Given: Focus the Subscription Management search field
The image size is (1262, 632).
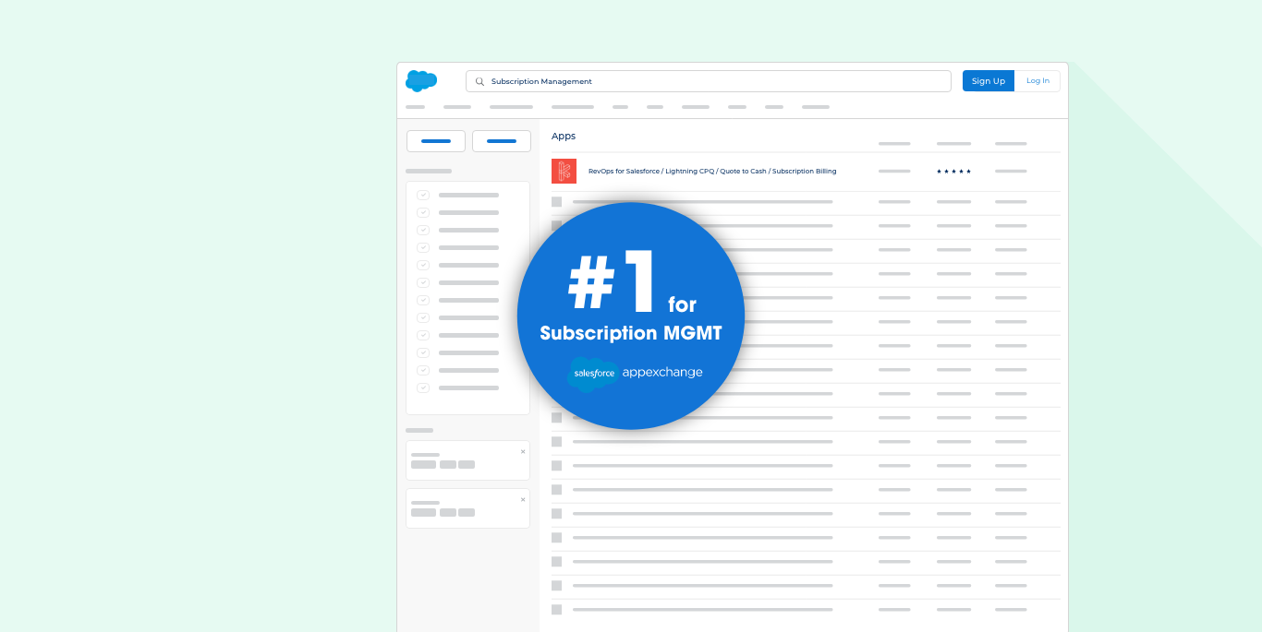Looking at the screenshot, I should (x=709, y=81).
